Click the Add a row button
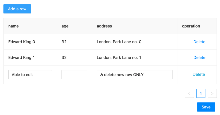The width and height of the screenshot is (220, 115). [17, 9]
